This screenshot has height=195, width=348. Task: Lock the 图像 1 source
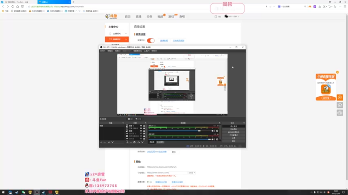click(x=144, y=126)
